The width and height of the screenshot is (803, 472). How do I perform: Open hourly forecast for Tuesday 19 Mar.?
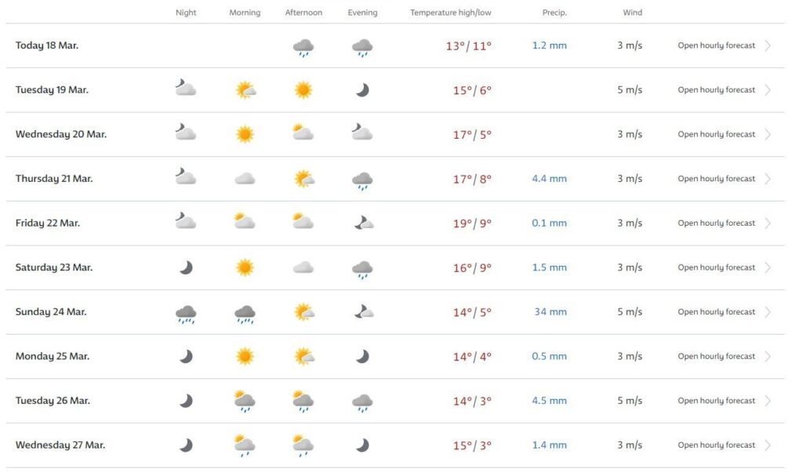coord(716,90)
